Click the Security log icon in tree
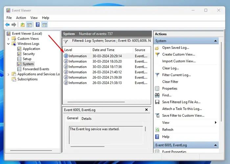The height and width of the screenshot is (164, 230). (19, 54)
